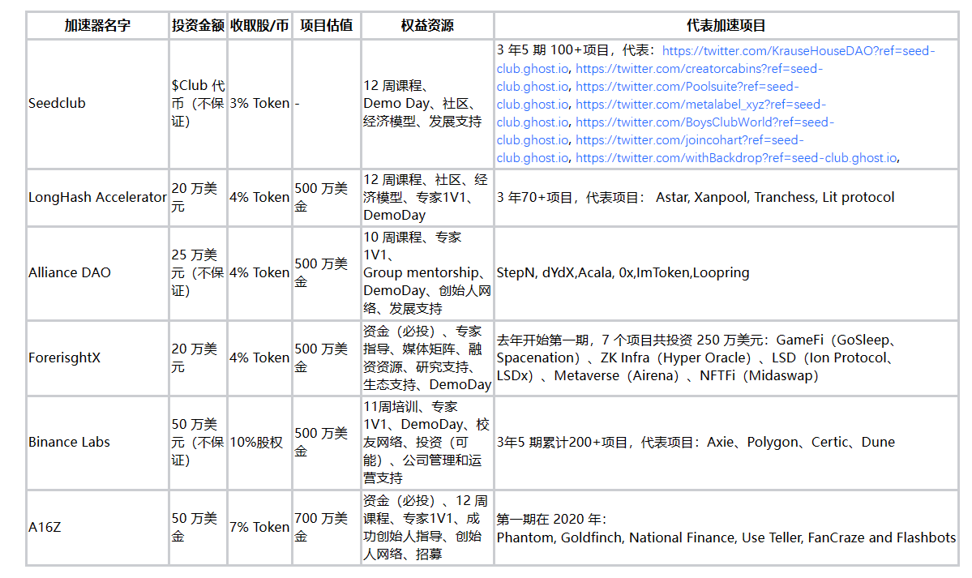Screen dimensions: 972x578
Task: Click the 第一期在 2020 年 text
Action: [551, 519]
